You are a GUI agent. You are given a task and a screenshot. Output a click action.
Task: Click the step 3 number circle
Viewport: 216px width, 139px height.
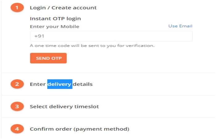[17, 107]
